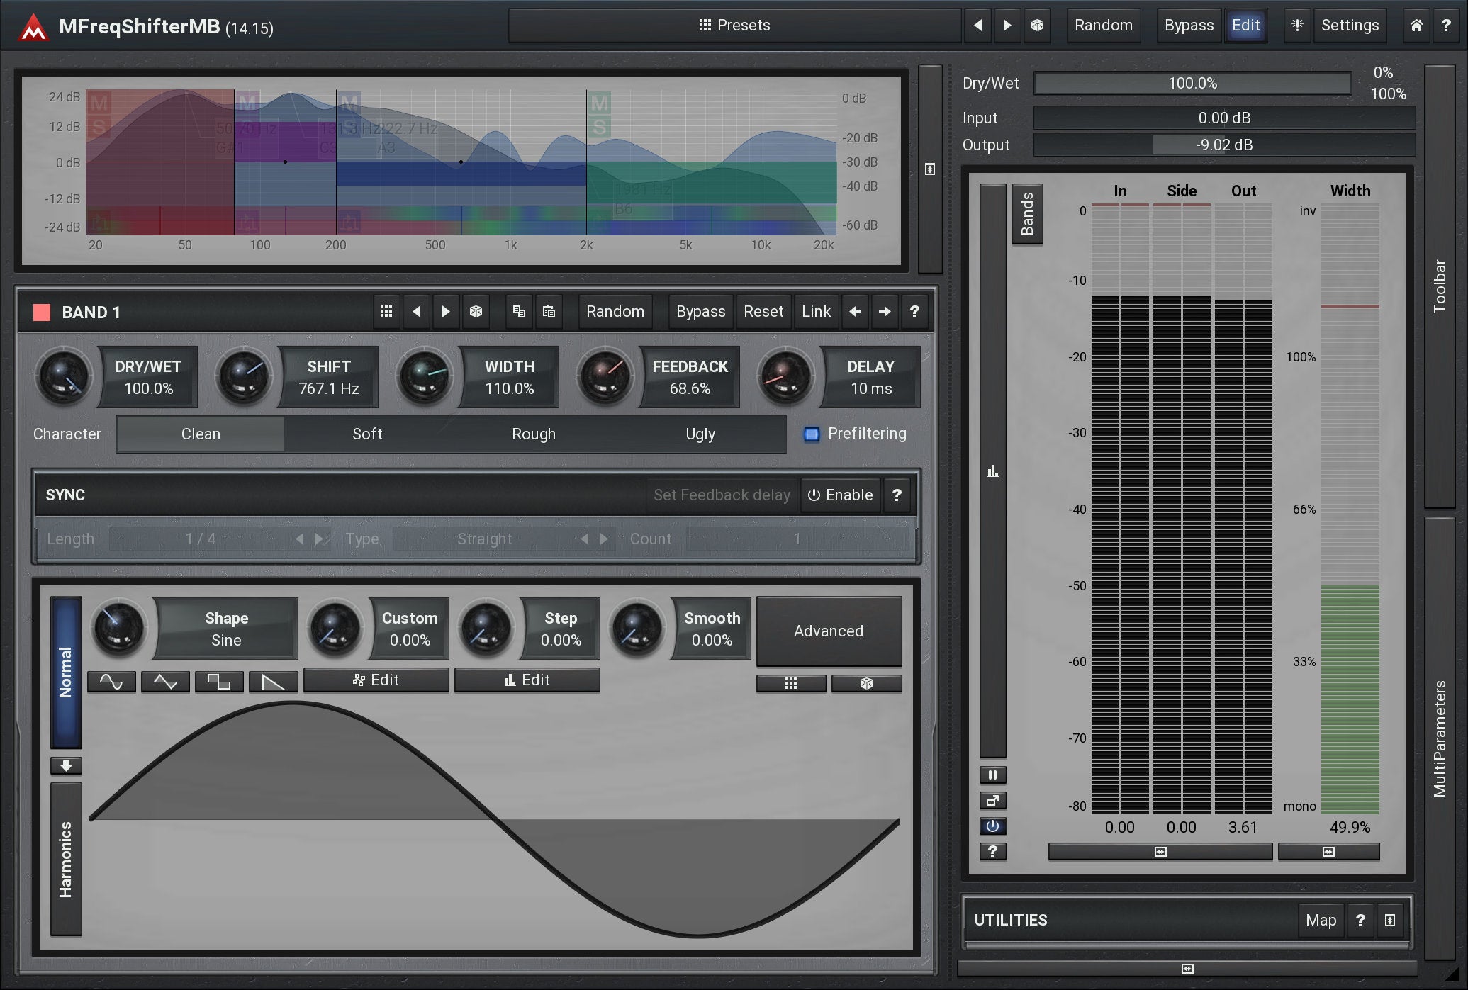Click the Band 1 paste icon
The width and height of the screenshot is (1468, 990).
pyautogui.click(x=549, y=312)
